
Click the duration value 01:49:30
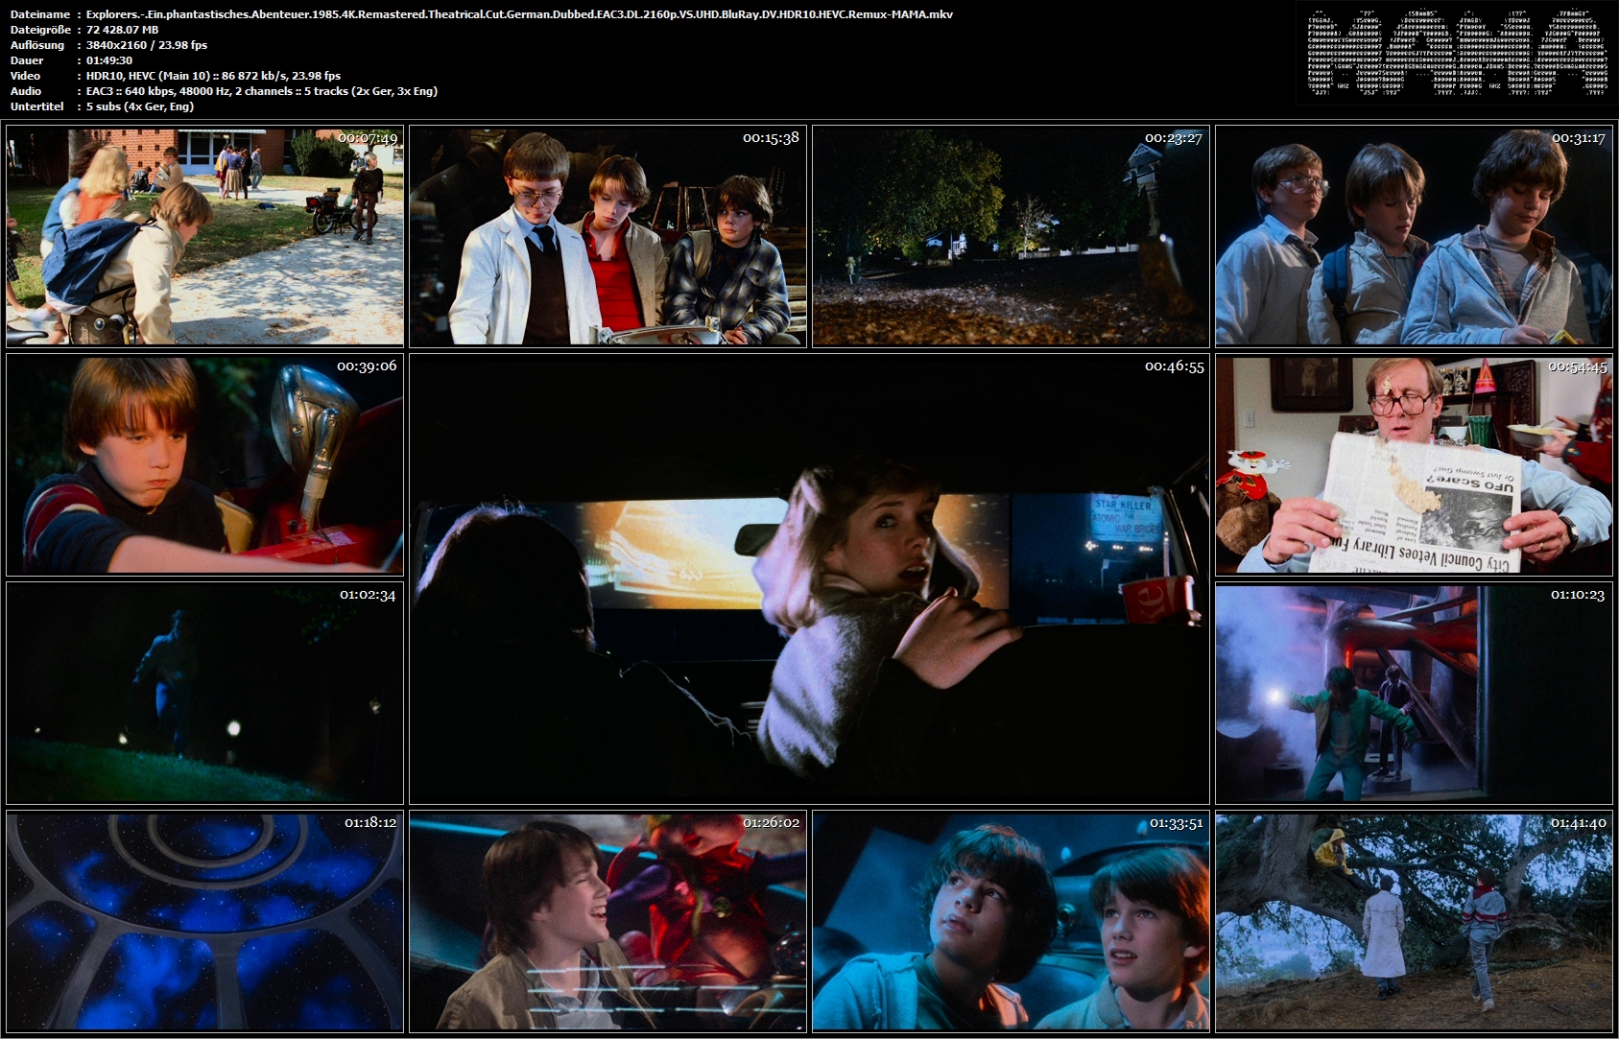[x=108, y=60]
